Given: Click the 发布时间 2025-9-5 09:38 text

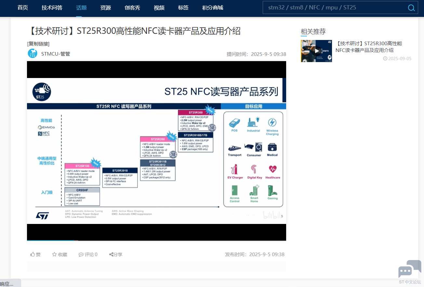Looking at the screenshot, I should pyautogui.click(x=255, y=254).
